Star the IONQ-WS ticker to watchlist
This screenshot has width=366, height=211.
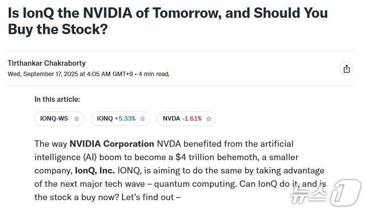tap(77, 119)
